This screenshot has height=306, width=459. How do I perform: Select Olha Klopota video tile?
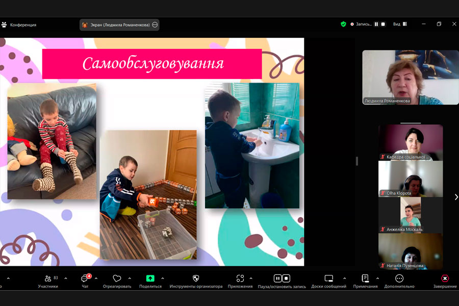click(x=411, y=178)
